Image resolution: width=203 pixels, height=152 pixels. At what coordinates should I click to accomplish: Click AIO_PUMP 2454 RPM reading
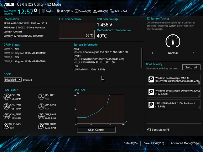click(50, 128)
